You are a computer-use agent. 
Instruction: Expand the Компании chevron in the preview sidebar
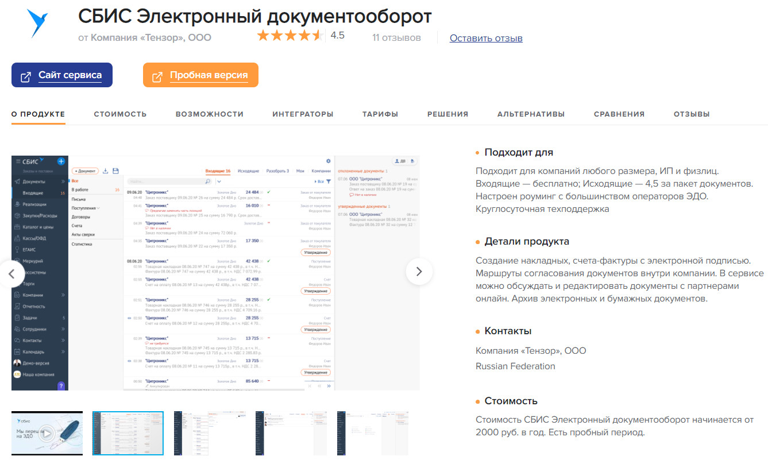click(63, 295)
